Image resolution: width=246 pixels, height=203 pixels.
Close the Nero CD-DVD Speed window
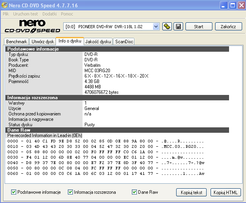tap(242, 5)
